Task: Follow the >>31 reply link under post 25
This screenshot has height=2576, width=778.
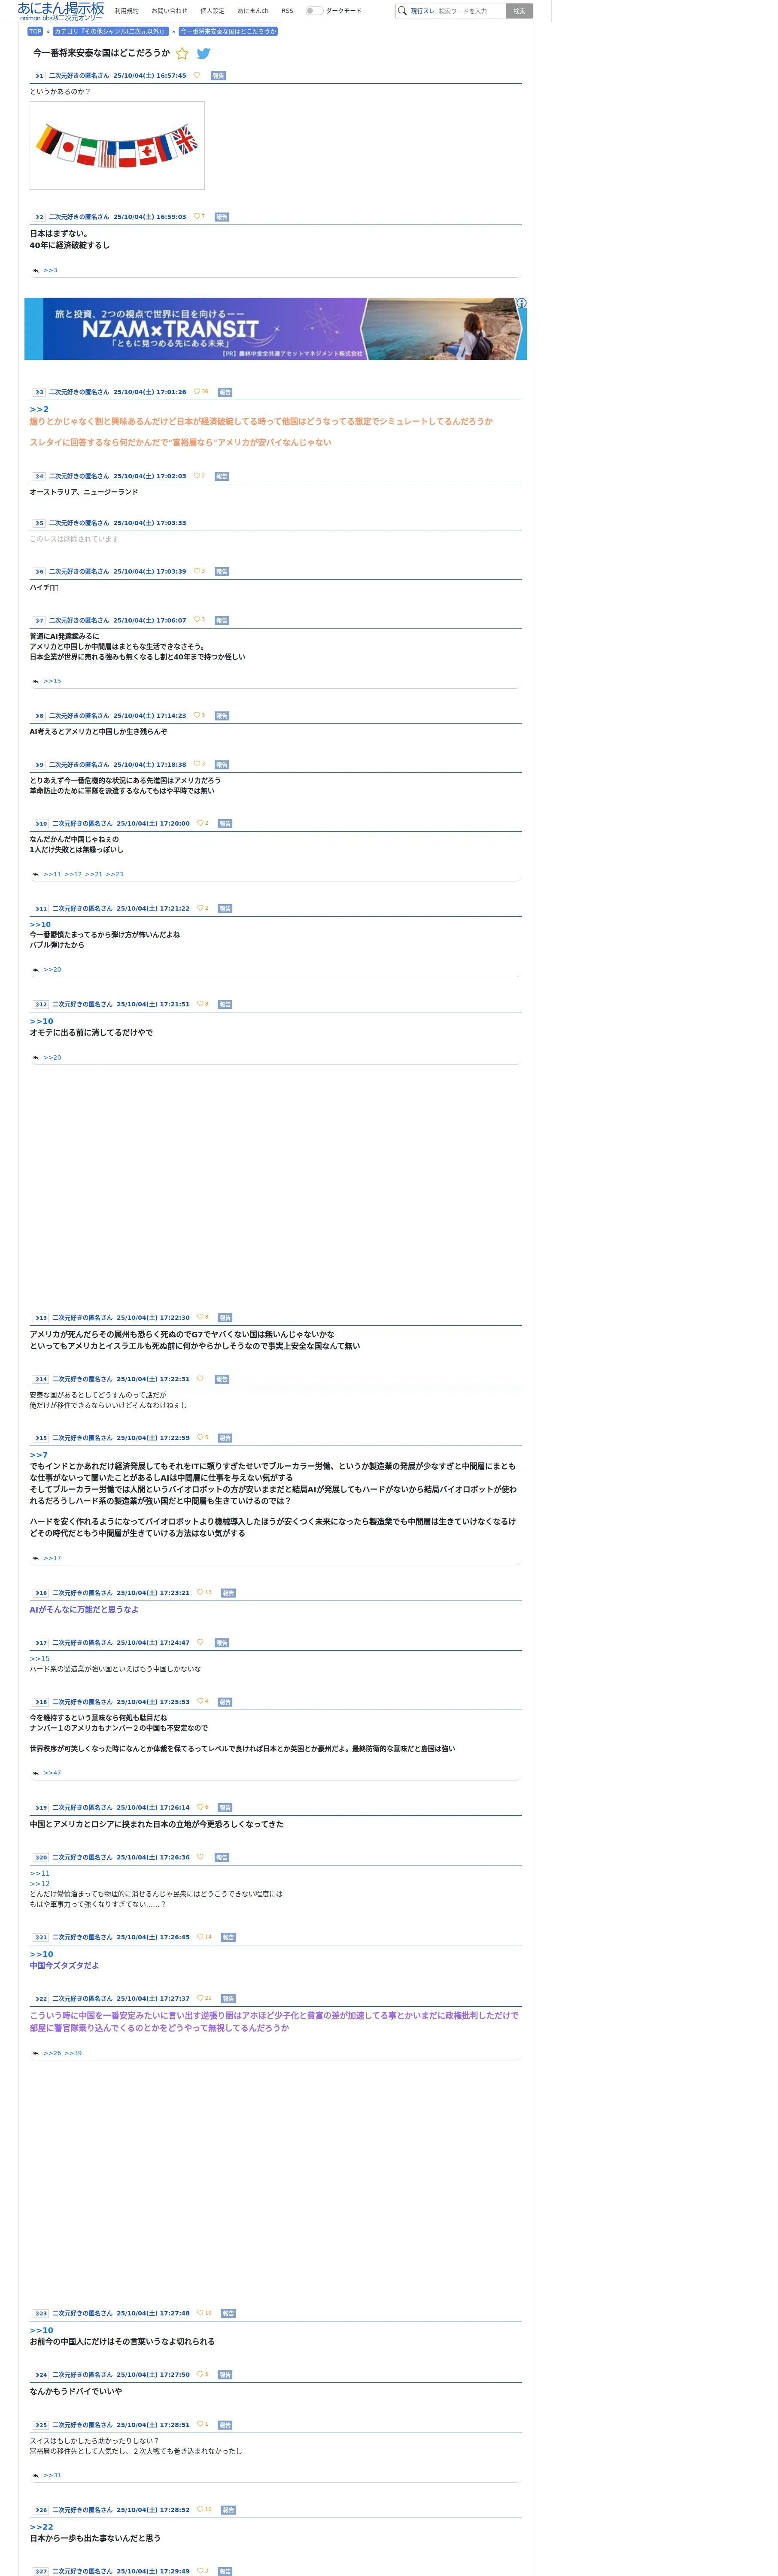Action: pyautogui.click(x=52, y=2475)
